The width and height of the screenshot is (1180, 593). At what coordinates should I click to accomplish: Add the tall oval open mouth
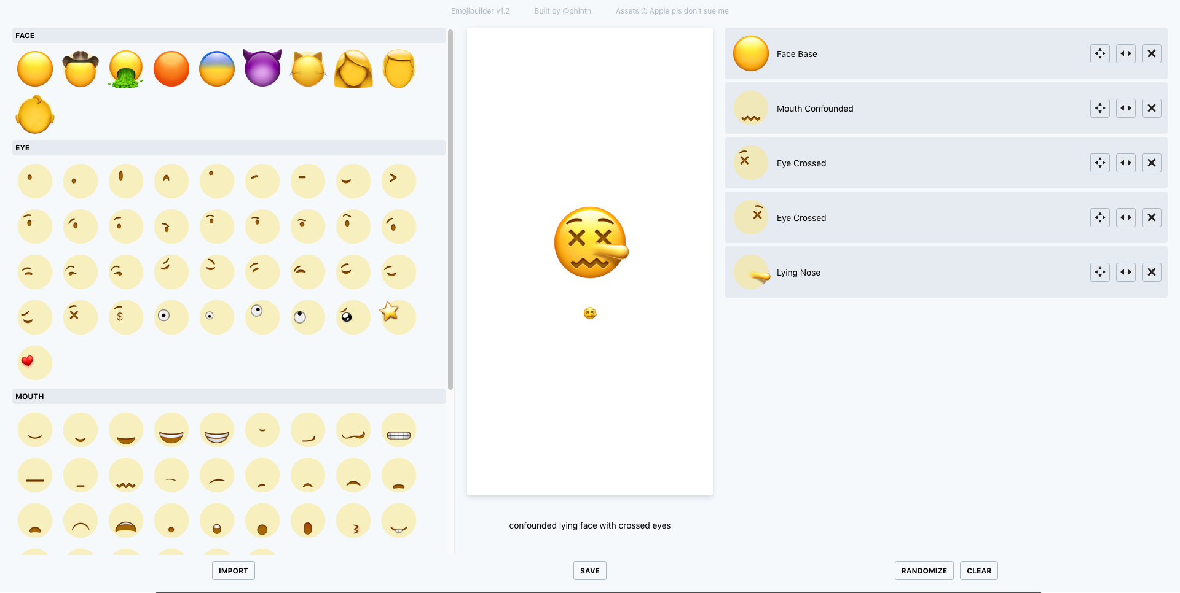click(308, 521)
